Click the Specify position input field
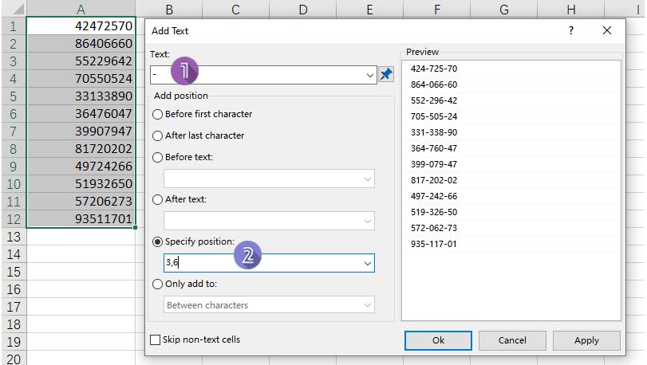647x365 pixels. (x=262, y=263)
